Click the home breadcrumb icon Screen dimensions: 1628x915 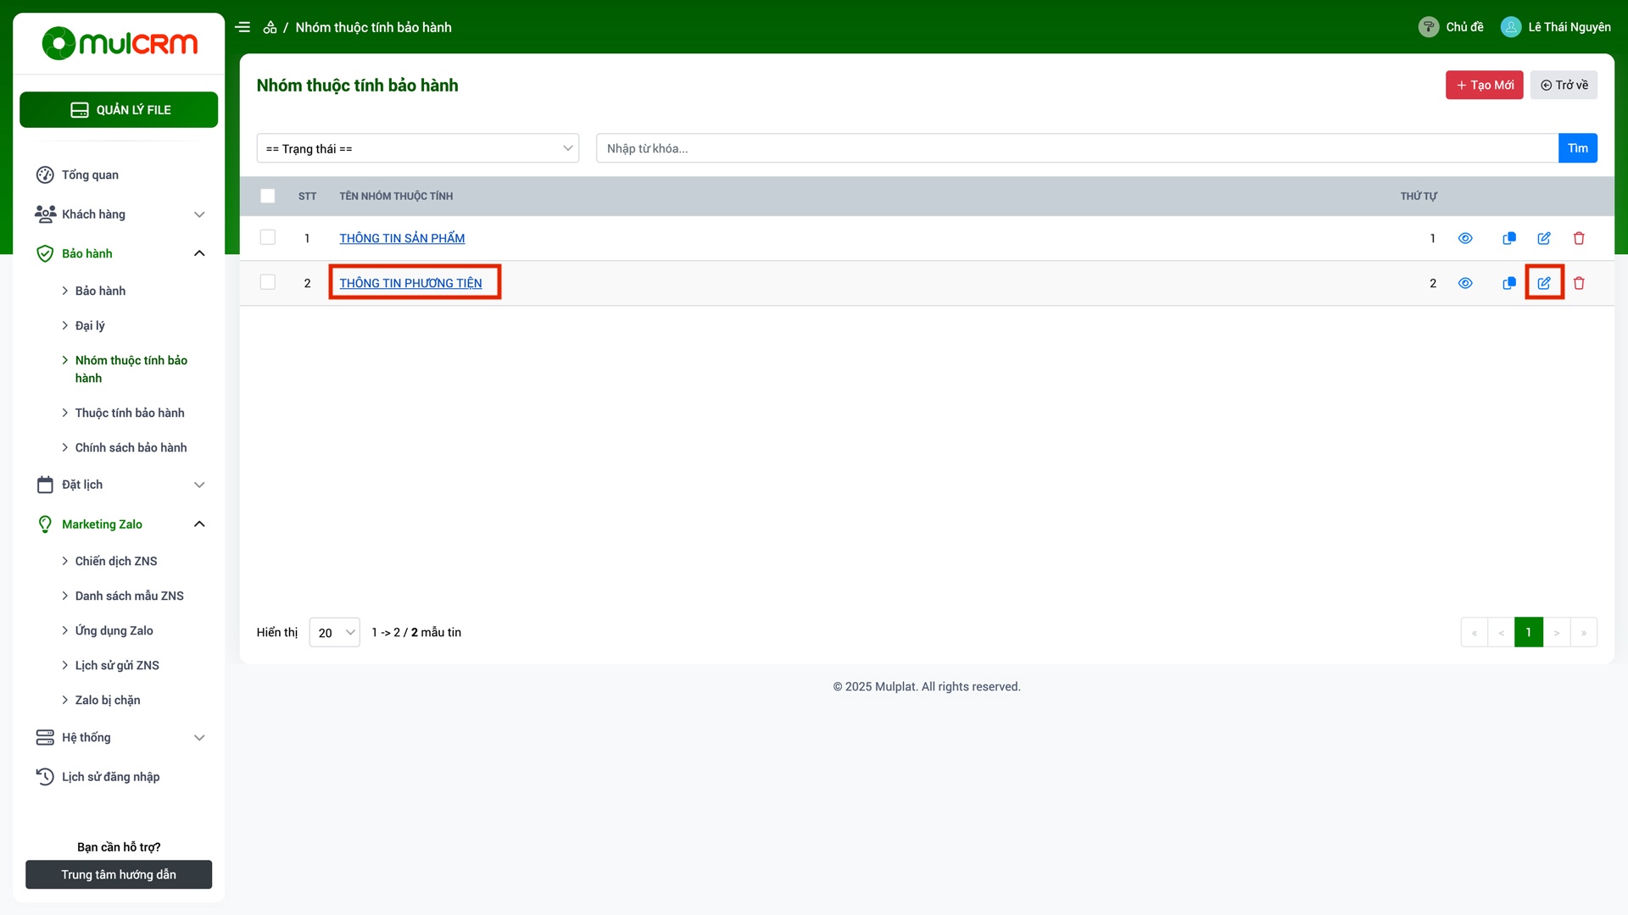(x=270, y=27)
